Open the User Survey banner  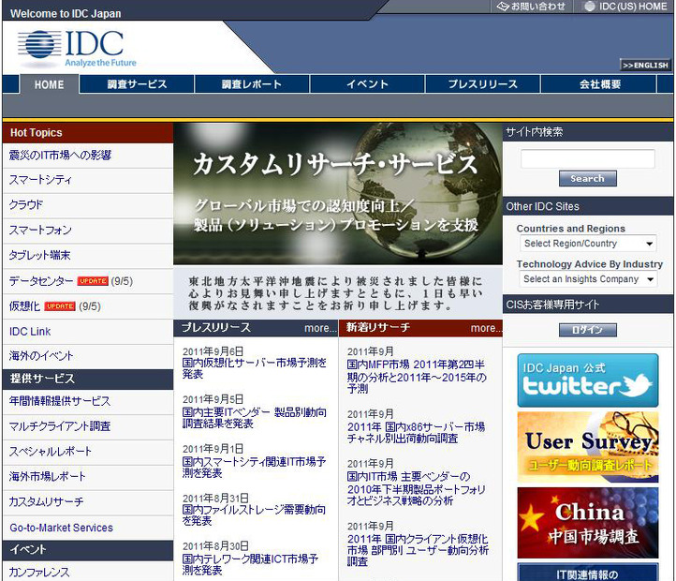[588, 447]
